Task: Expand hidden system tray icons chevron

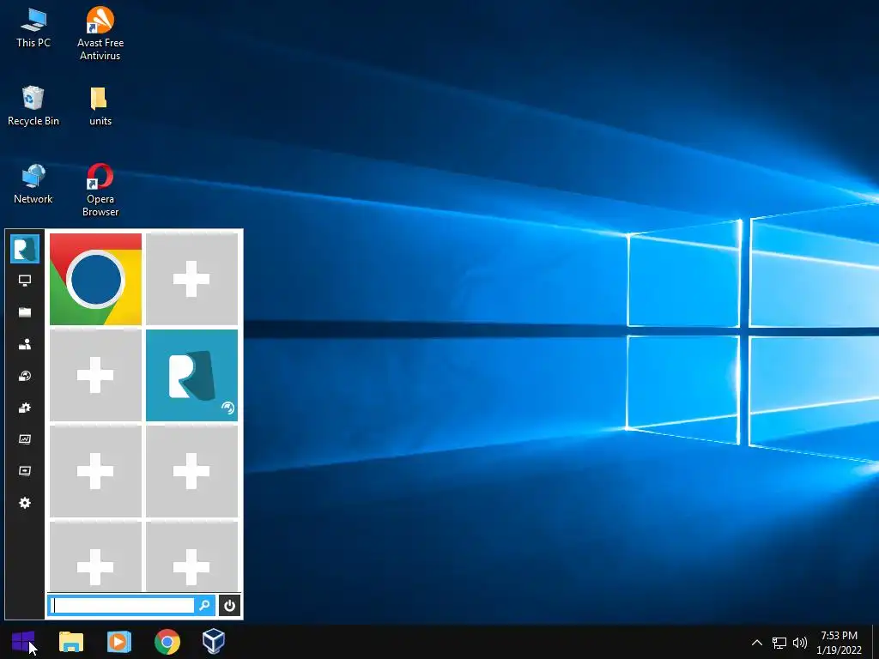Action: coord(757,642)
